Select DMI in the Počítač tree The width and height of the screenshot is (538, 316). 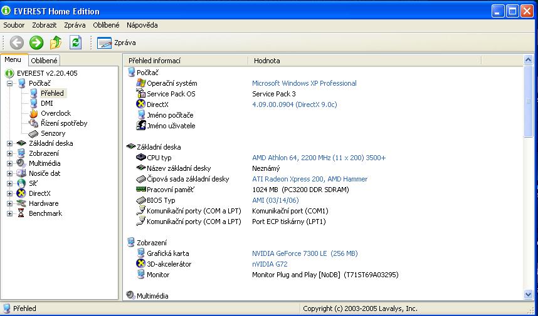pyautogui.click(x=46, y=103)
